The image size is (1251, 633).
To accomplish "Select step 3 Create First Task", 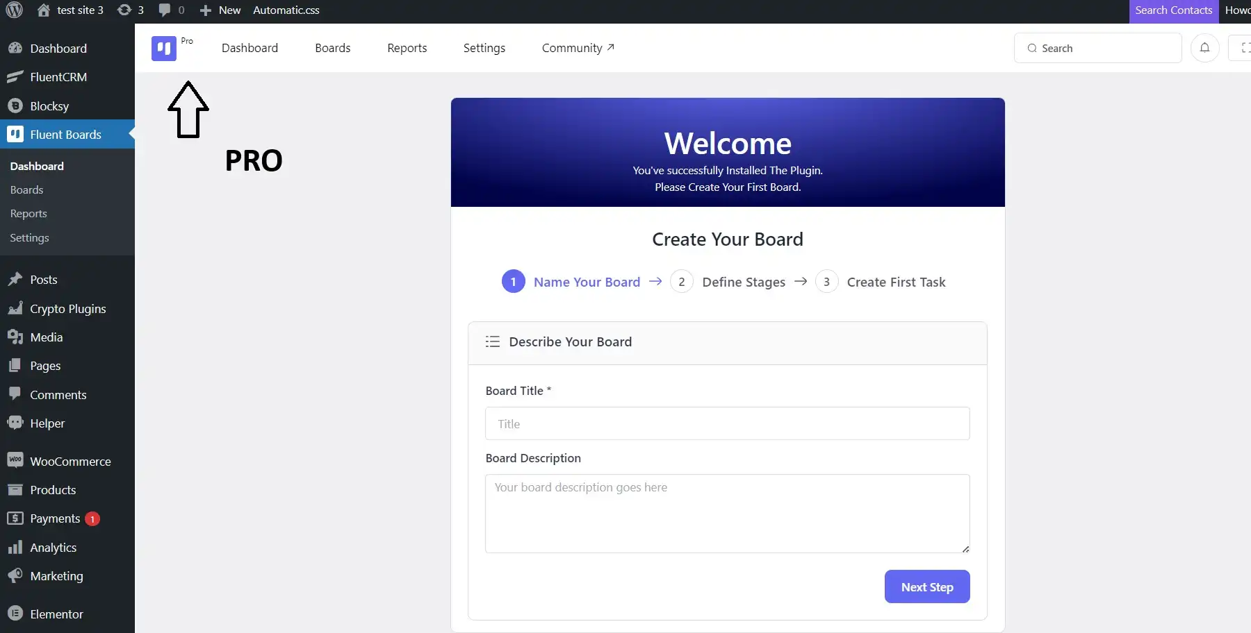I will point(880,282).
